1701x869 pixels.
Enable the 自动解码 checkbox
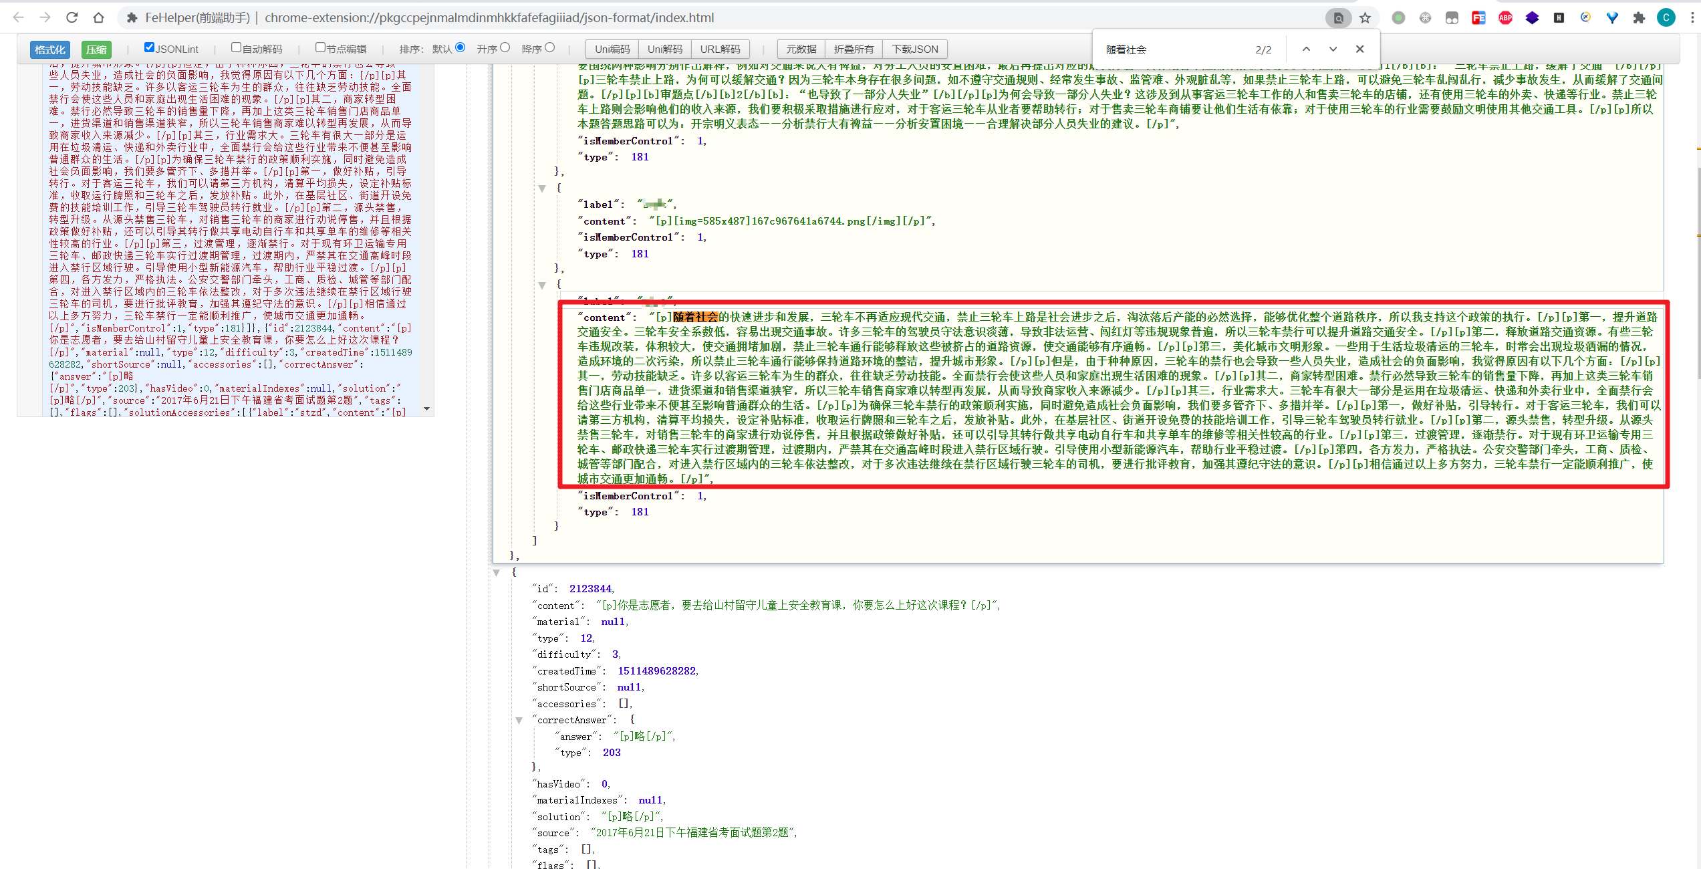[x=236, y=47]
